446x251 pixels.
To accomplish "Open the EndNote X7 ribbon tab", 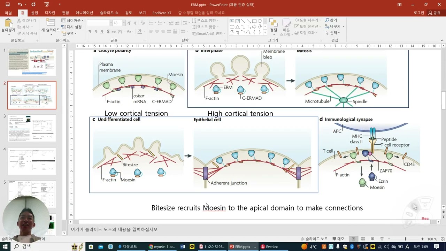I will coord(162,13).
